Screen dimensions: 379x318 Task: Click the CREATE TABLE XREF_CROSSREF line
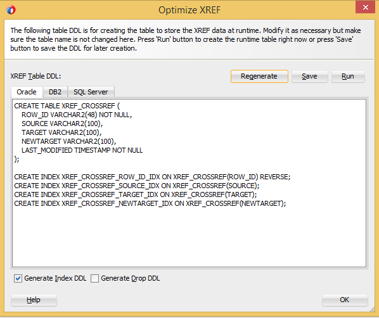pos(67,106)
